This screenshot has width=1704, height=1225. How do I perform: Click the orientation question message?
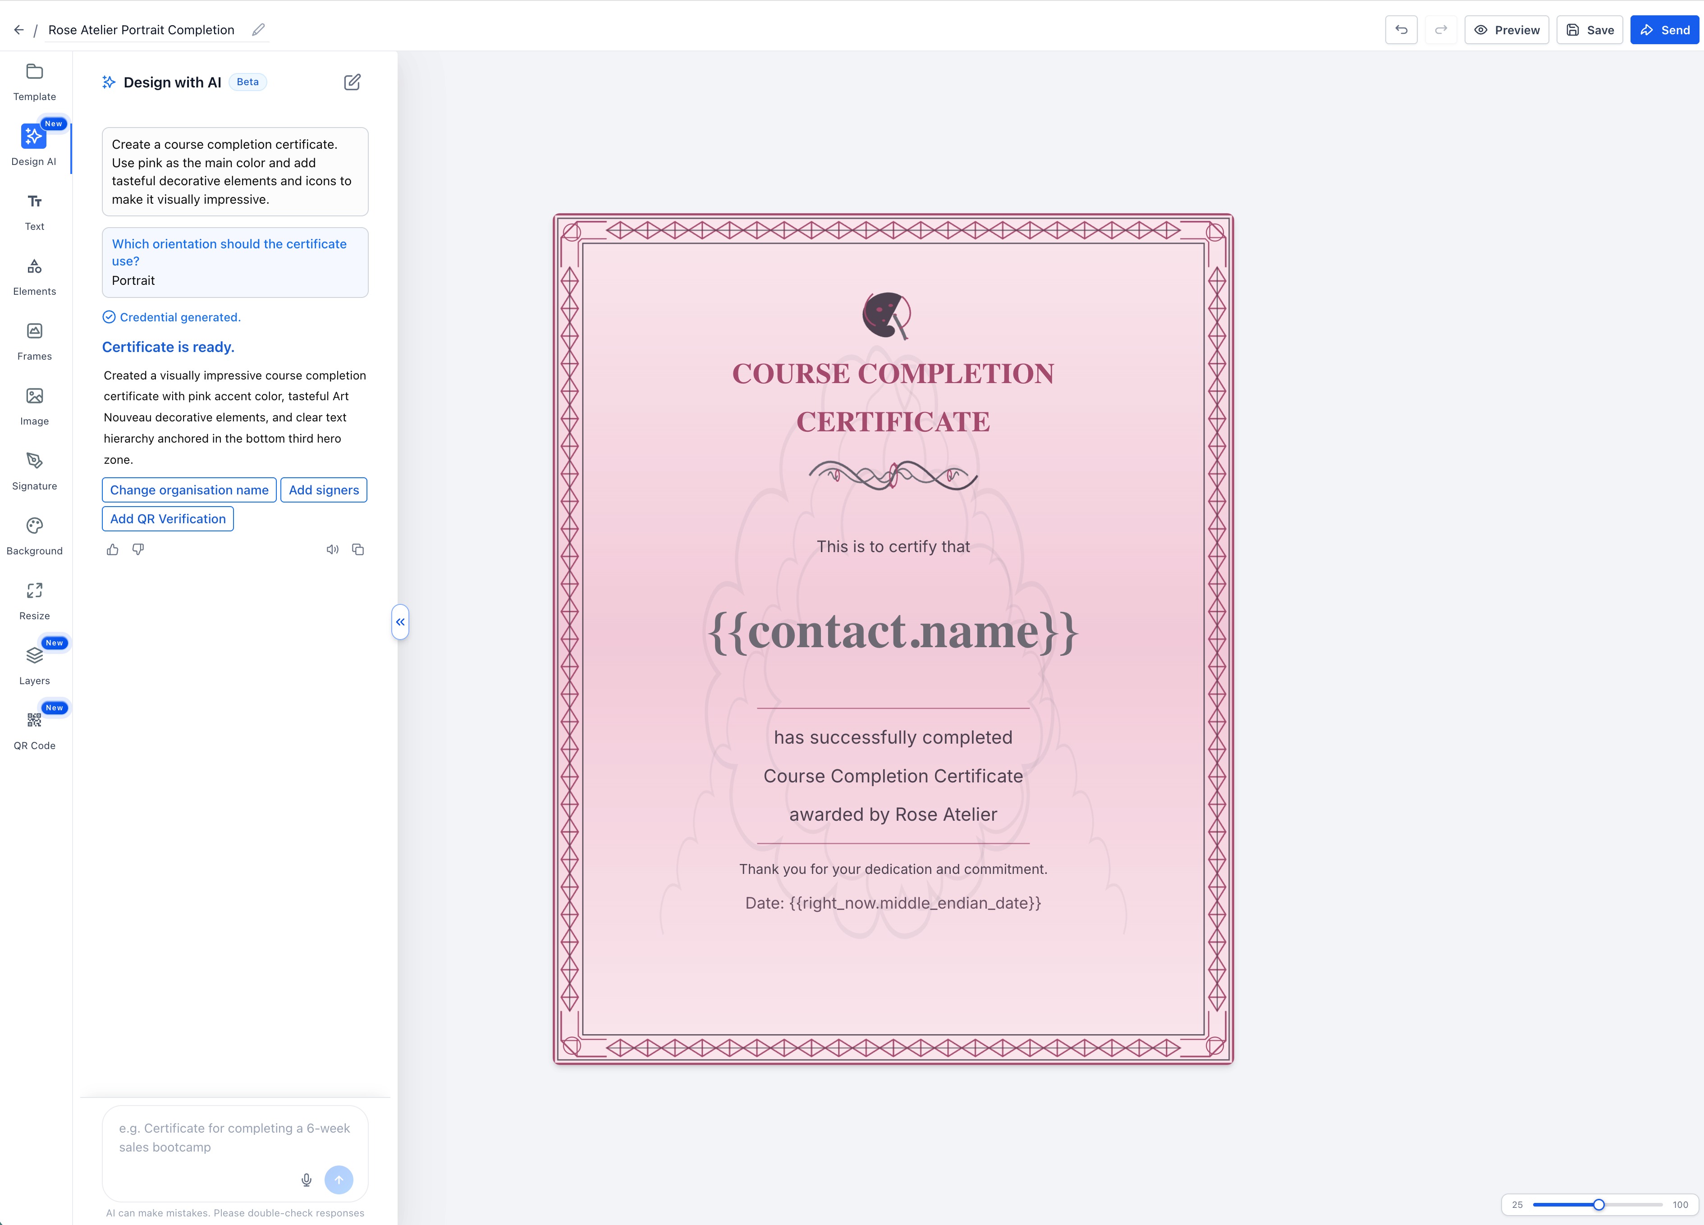[235, 263]
